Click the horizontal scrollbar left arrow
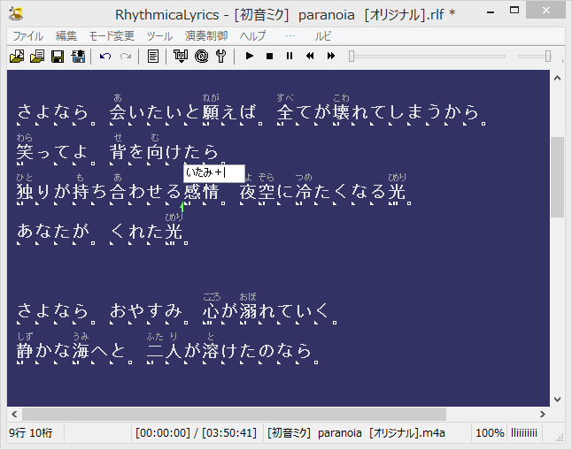The image size is (572, 450). [14, 415]
